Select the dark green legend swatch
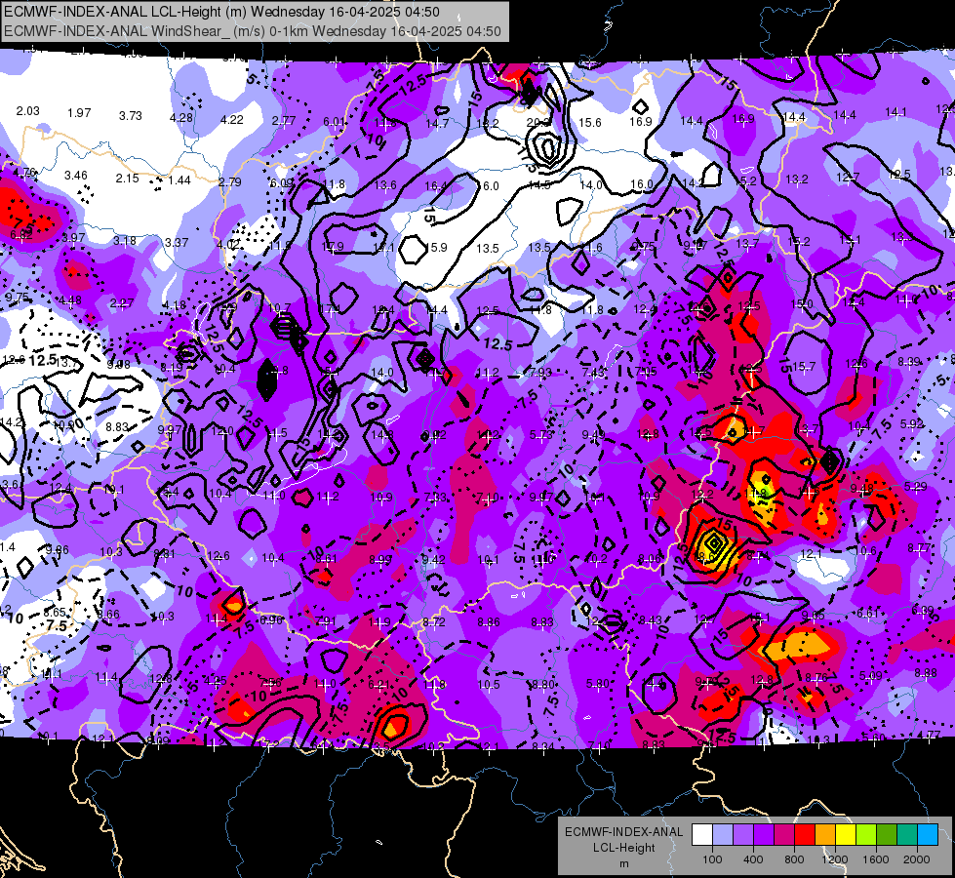This screenshot has width=955, height=878. [x=887, y=835]
